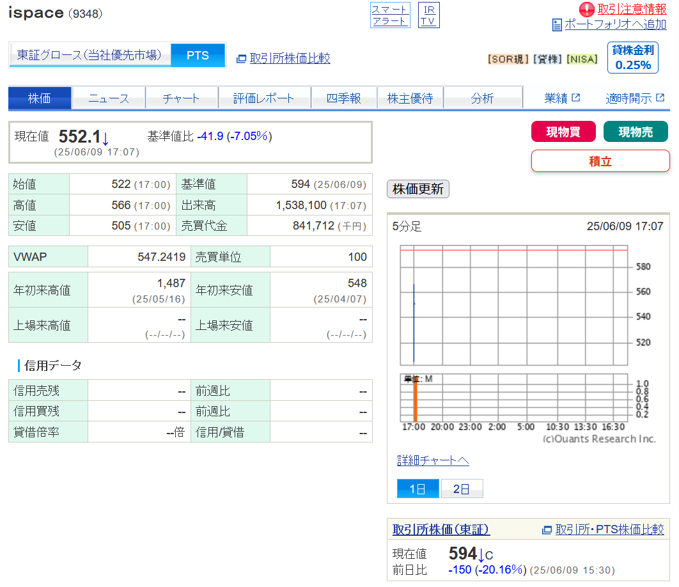
Task: Open the チャート tab
Action: 182,98
